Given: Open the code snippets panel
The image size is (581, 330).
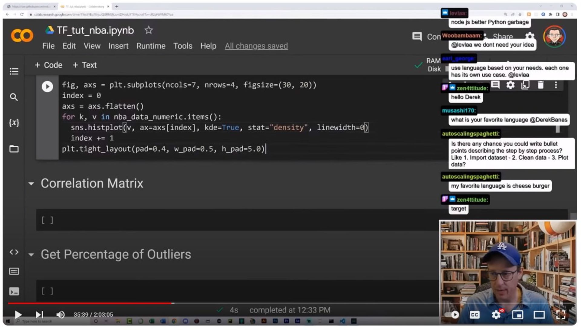Looking at the screenshot, I should pos(14,252).
